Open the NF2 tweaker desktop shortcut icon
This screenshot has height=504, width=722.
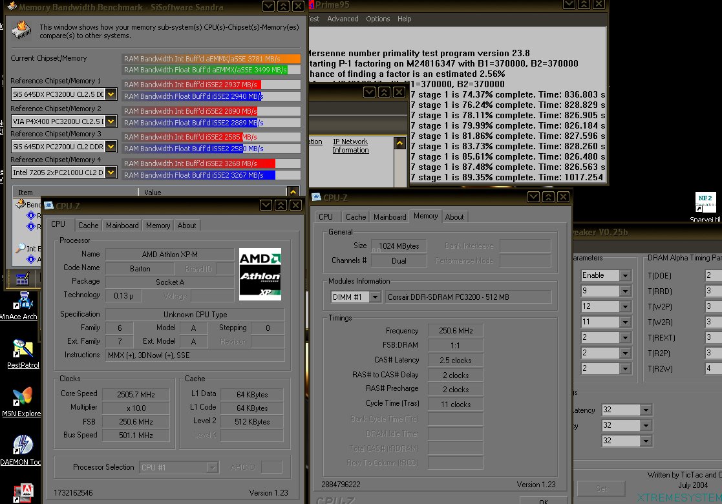[x=705, y=202]
